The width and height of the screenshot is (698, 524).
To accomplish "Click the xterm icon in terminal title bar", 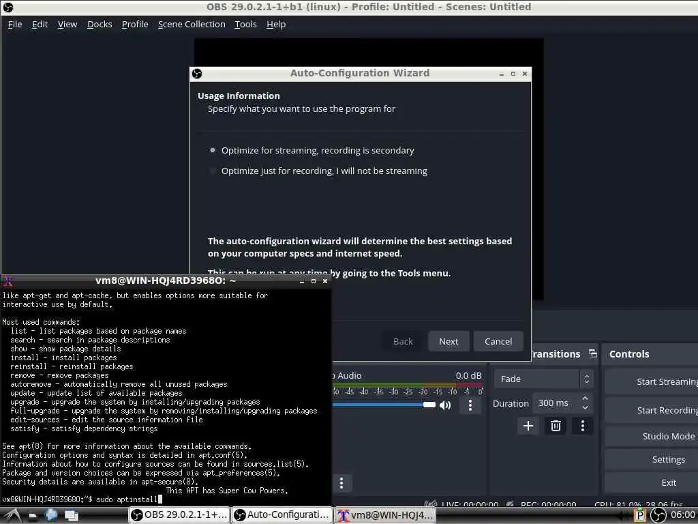I will tap(8, 281).
